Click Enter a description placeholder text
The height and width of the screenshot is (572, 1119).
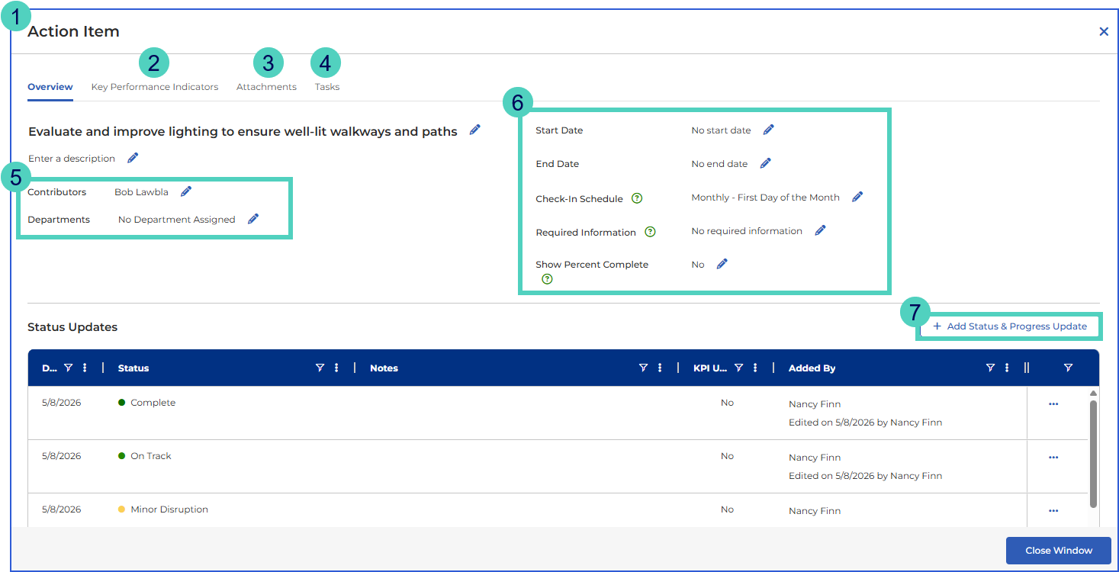point(72,159)
